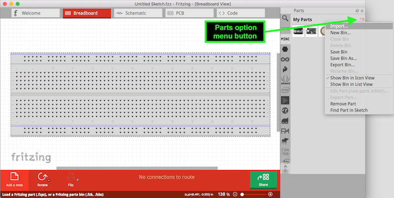Viewport: 394px width, 198px height.
Task: Select the MINE parts bin
Action: tap(285, 39)
